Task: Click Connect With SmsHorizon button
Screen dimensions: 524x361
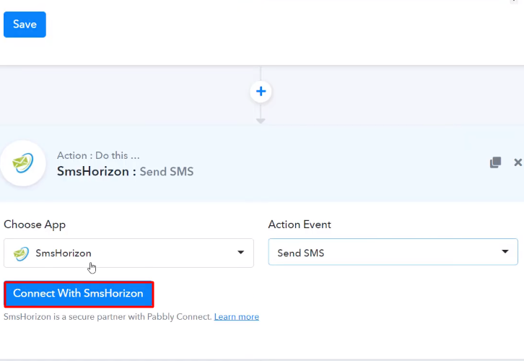Action: [x=79, y=294]
